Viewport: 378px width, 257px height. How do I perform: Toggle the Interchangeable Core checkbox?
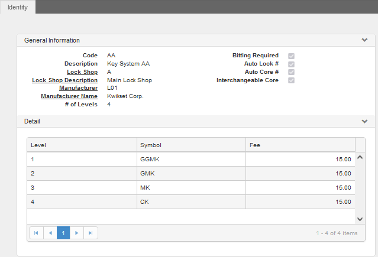point(291,80)
